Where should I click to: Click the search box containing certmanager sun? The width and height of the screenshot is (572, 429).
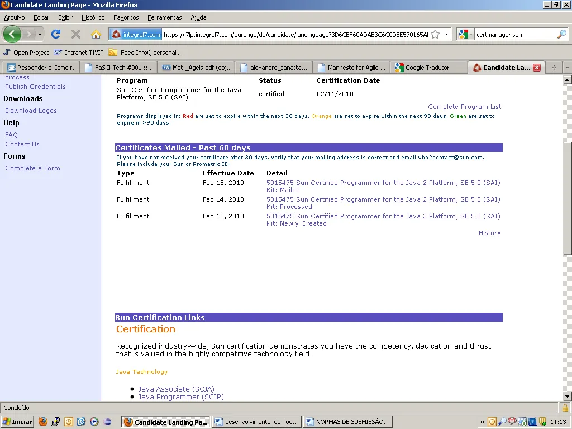[x=516, y=34]
